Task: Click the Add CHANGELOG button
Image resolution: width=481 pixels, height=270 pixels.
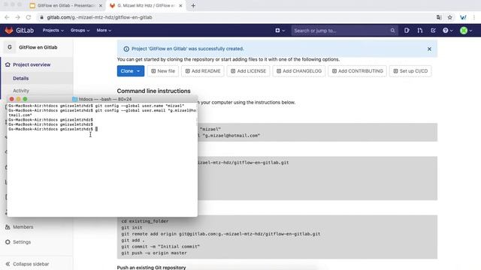Action: click(x=299, y=71)
